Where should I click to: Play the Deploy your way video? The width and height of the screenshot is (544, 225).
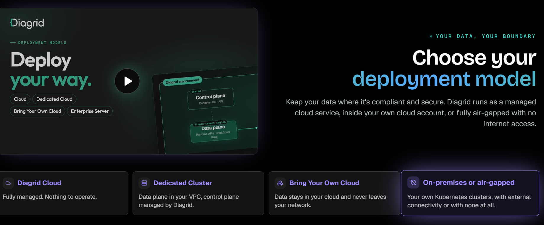(127, 81)
